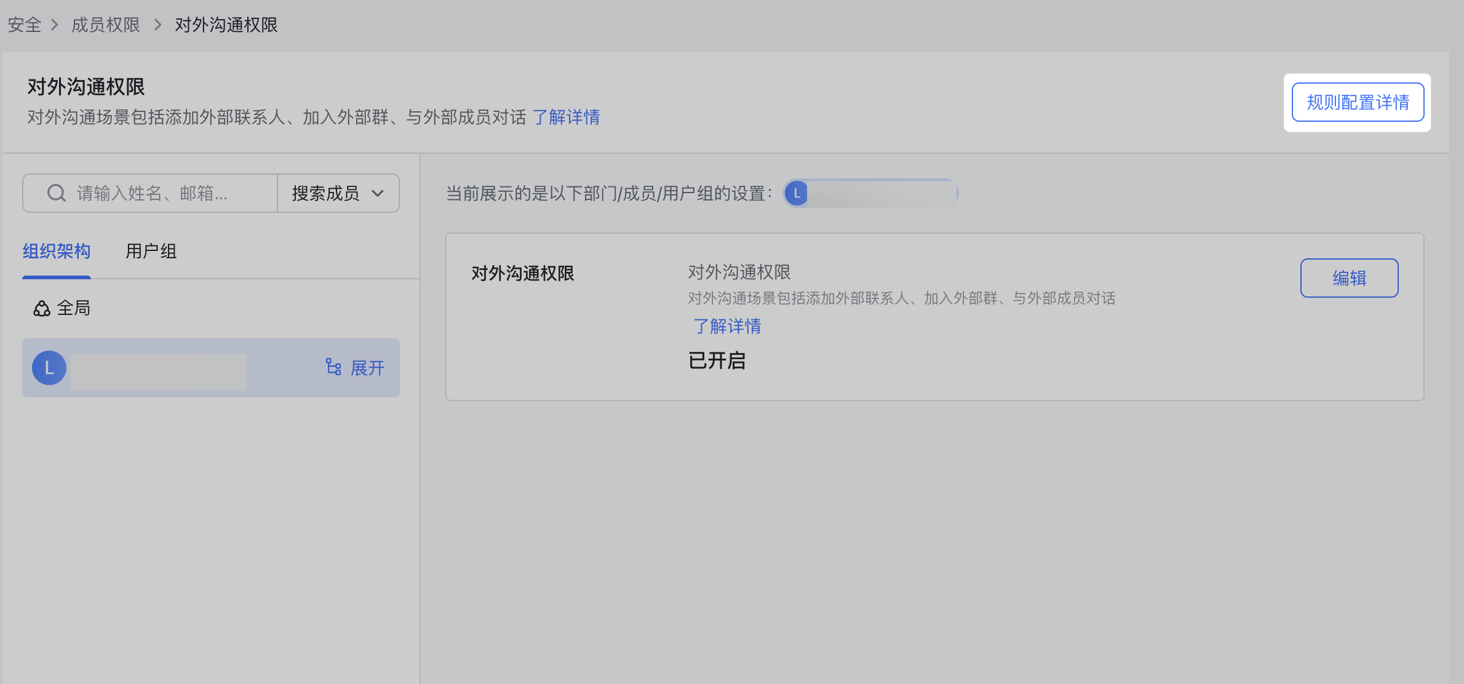
Task: Click the 编辑 button for 对外沟通权限
Action: [x=1349, y=278]
